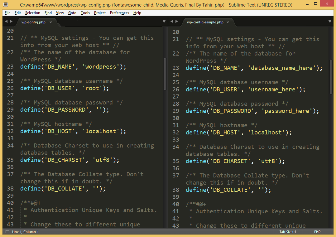Open the Edit menu
The height and width of the screenshot is (237, 336).
pyautogui.click(x=17, y=13)
